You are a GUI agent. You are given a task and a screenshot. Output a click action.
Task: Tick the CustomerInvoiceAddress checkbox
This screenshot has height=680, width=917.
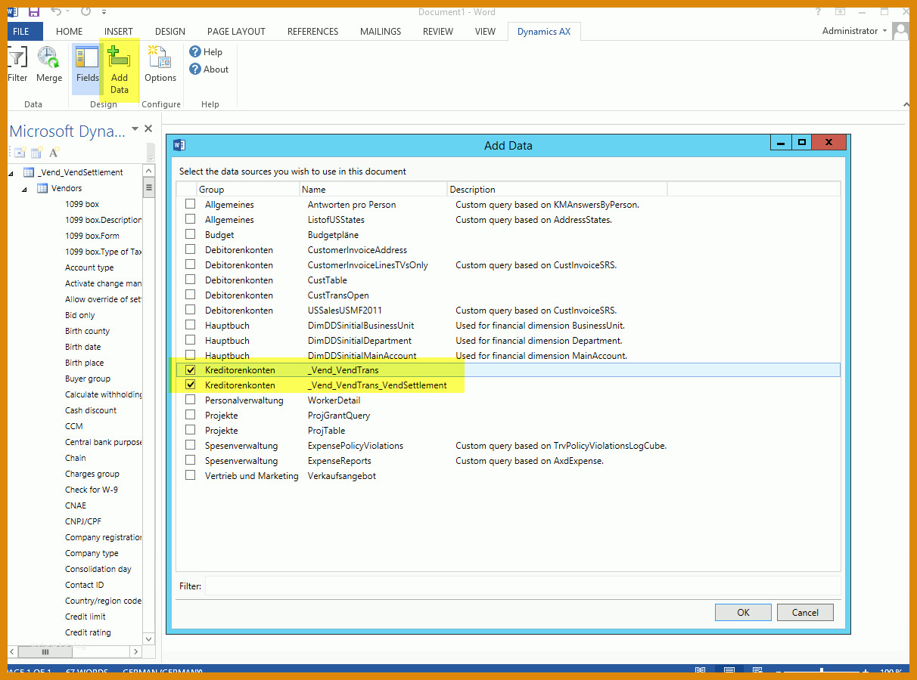coord(191,249)
